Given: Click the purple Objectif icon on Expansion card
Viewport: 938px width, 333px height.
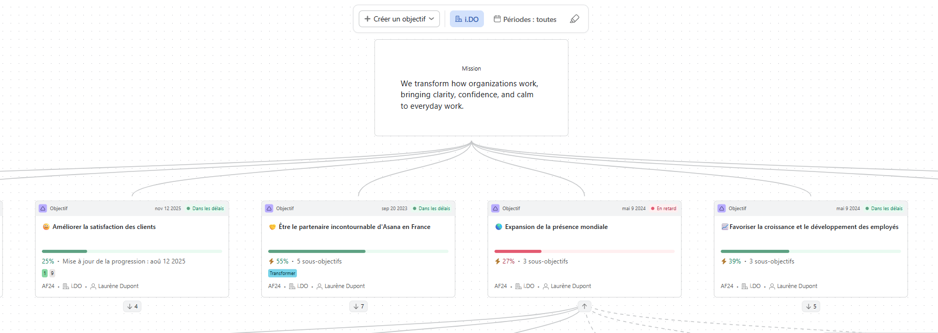Looking at the screenshot, I should point(495,209).
